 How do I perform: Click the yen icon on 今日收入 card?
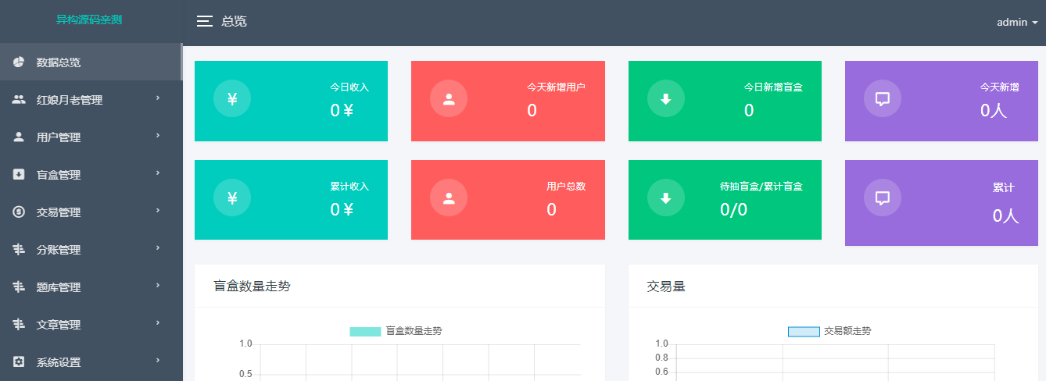pyautogui.click(x=232, y=99)
